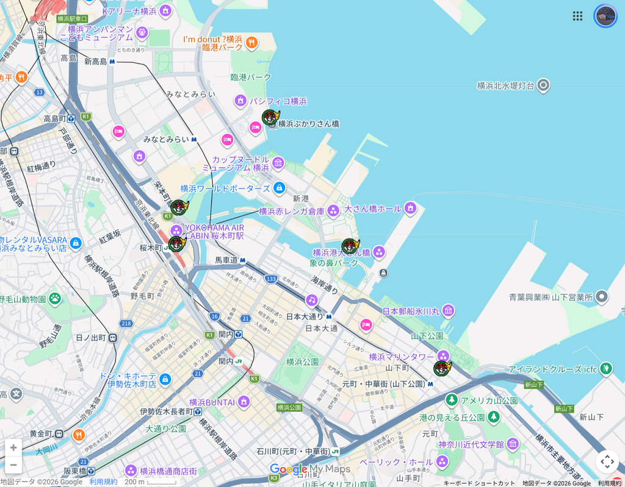Click the VASARA 横浜みなとみらい店 rental shop pin
Viewport: 625px width, 487px height.
pos(76,243)
